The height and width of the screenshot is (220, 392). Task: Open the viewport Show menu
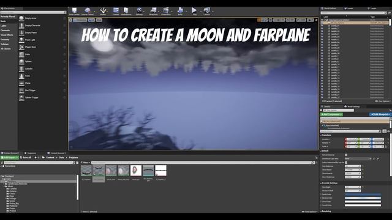click(99, 20)
